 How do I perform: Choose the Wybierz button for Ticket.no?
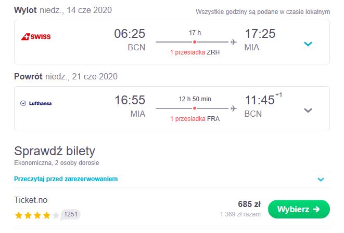coord(299,209)
